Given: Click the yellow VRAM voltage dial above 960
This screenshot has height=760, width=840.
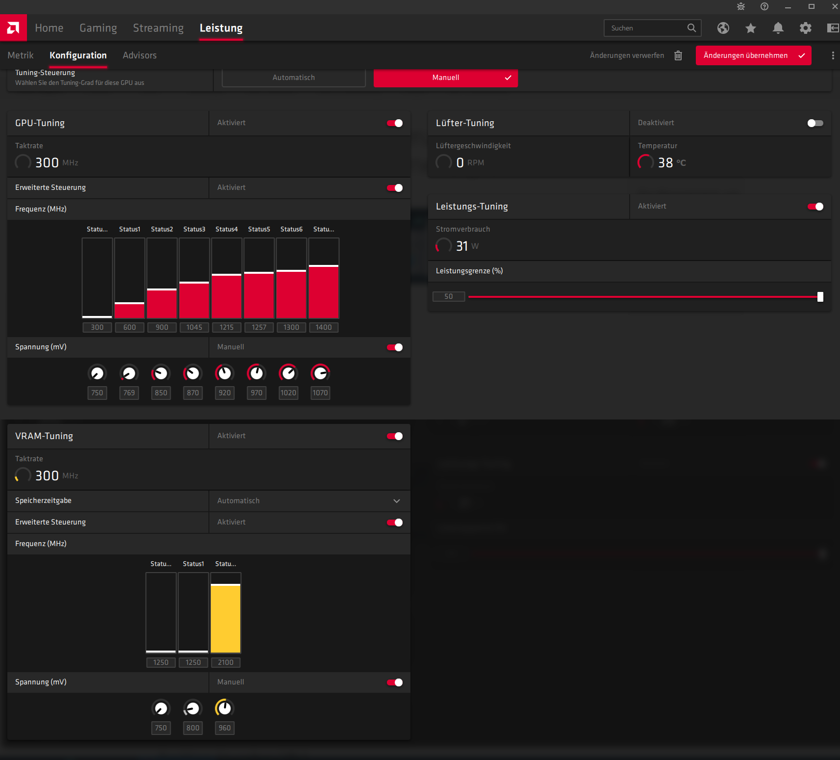Looking at the screenshot, I should tap(225, 708).
